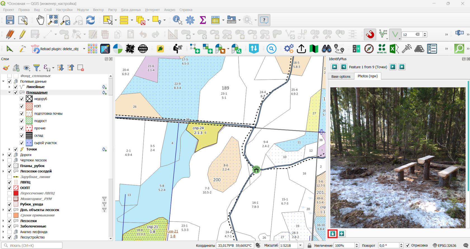This screenshot has width=470, height=249.
Task: Click the Искать (Ctrl+K) search field
Action: 32,245
